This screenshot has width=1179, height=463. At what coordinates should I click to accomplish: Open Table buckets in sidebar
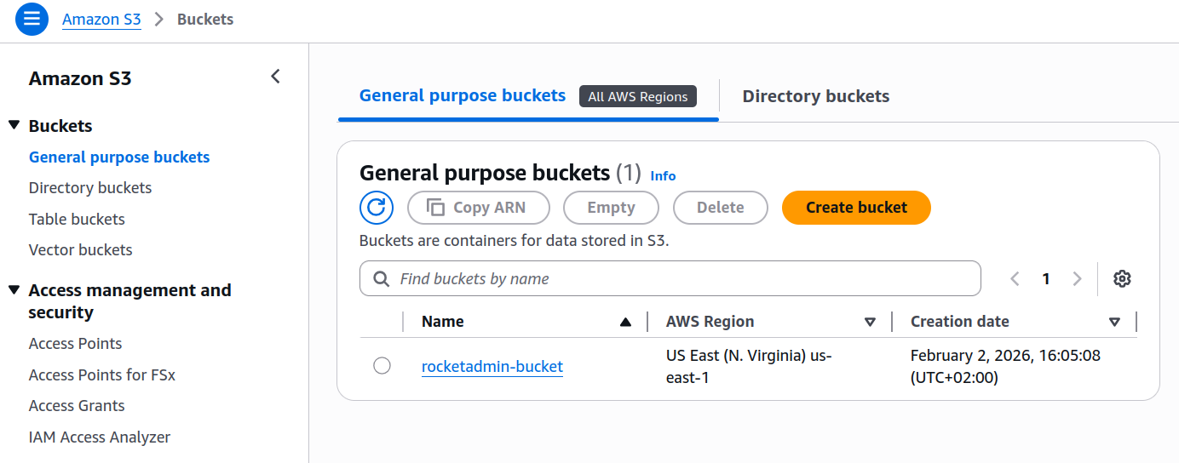coord(77,219)
